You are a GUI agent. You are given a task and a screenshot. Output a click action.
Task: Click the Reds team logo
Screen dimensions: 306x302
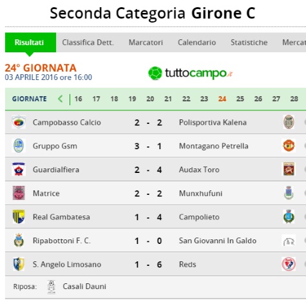click(289, 264)
